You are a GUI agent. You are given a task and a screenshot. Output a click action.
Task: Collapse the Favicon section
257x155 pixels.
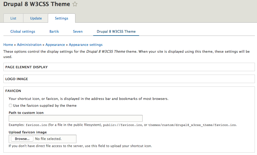(13, 91)
